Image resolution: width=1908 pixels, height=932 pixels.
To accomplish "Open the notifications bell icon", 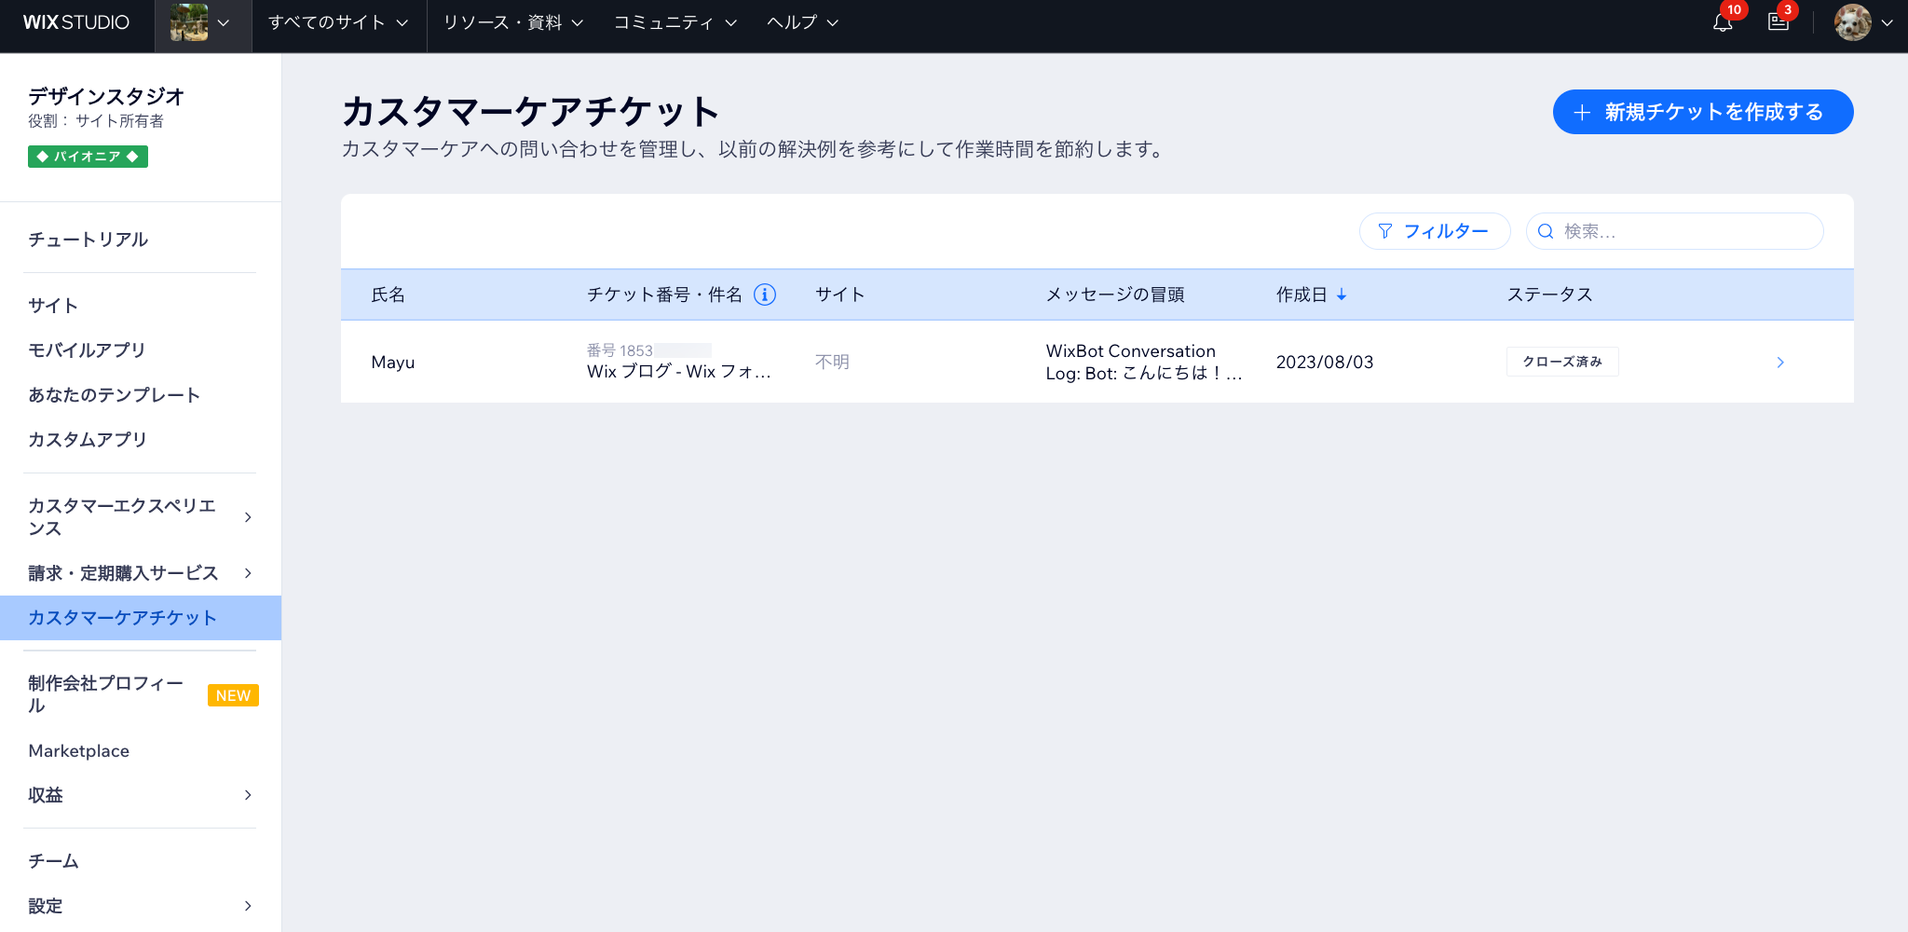I will point(1723,23).
